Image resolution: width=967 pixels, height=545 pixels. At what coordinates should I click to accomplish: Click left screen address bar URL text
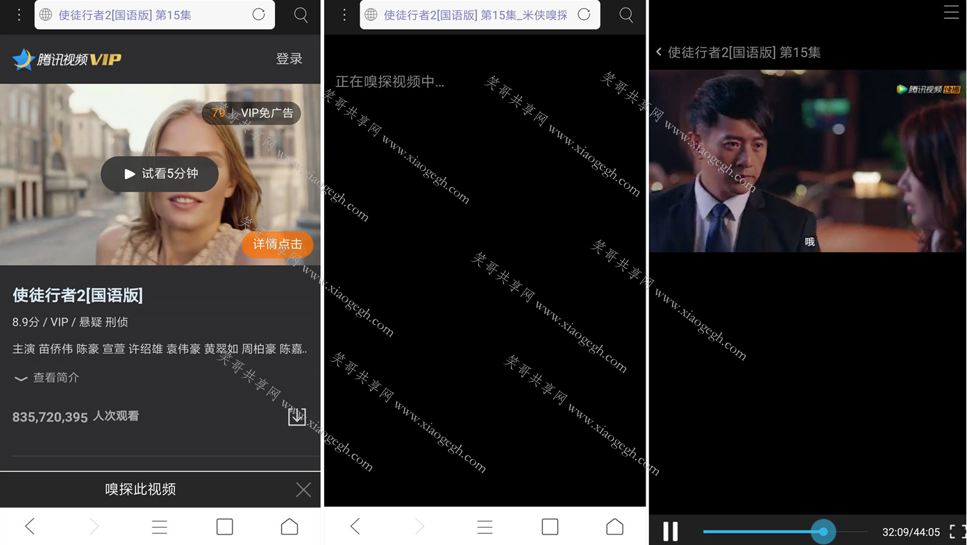tap(125, 15)
